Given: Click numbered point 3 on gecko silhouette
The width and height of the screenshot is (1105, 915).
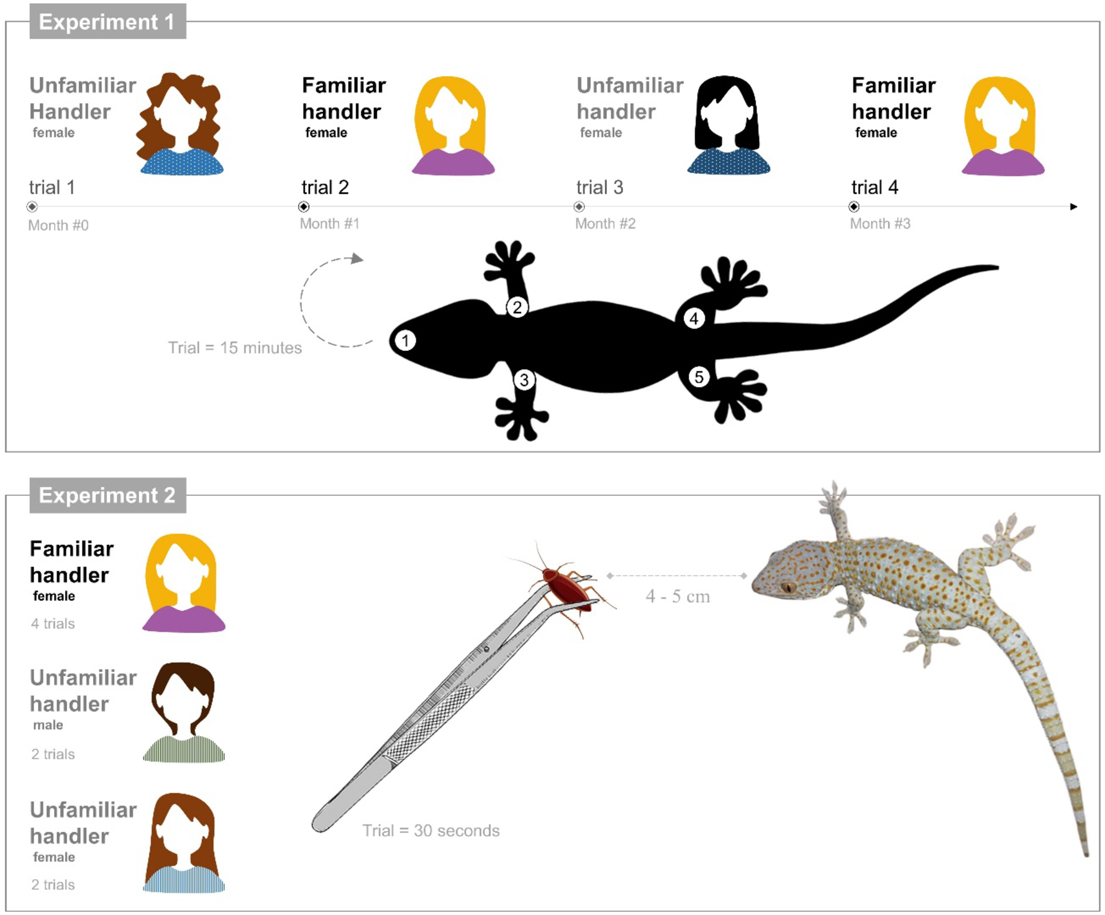Looking at the screenshot, I should (x=524, y=380).
